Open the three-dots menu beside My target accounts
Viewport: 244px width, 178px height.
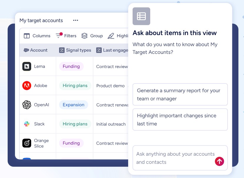(x=76, y=20)
